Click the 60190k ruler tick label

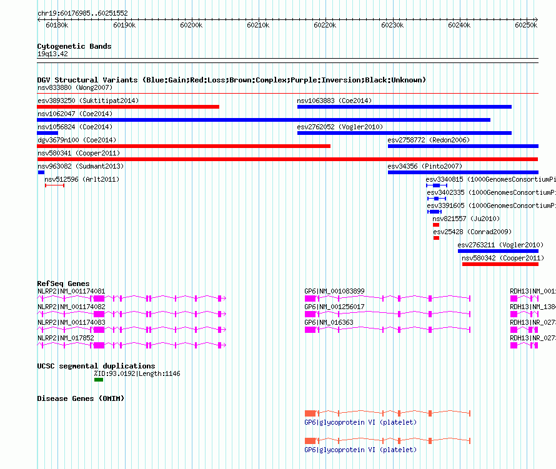pyautogui.click(x=124, y=25)
